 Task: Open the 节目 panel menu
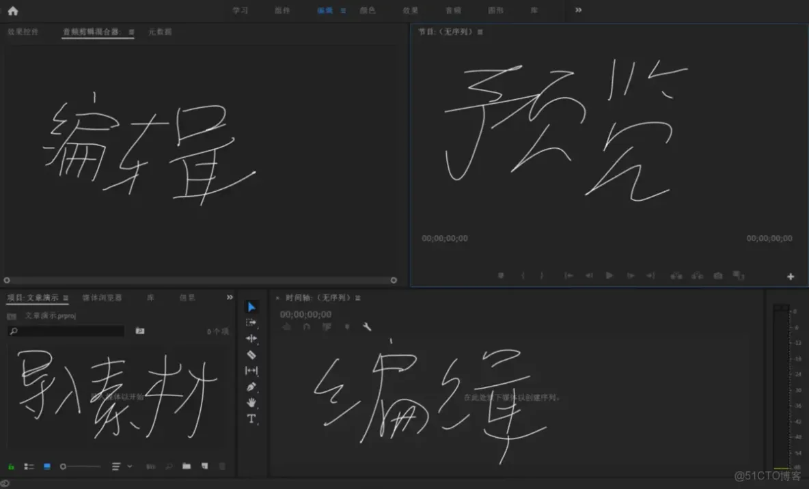(x=482, y=31)
